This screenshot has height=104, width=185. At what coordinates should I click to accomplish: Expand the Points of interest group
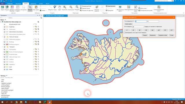[x=3, y=37]
